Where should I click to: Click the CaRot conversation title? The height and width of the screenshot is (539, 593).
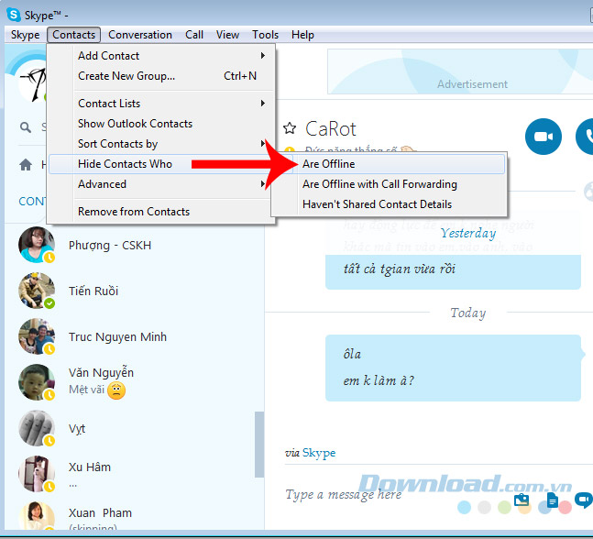tap(331, 128)
